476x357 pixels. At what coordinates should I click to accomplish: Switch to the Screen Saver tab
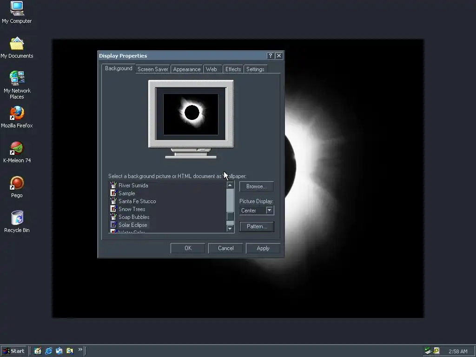(152, 69)
